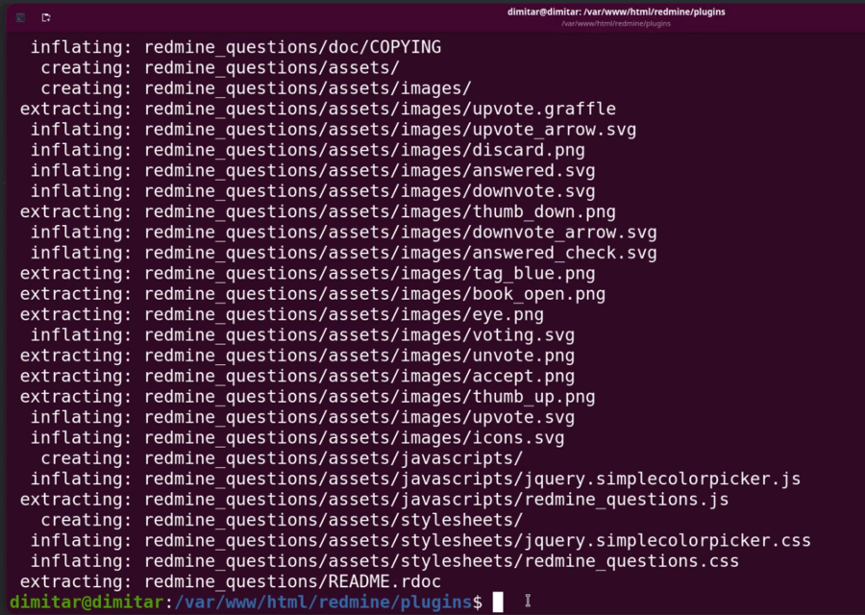Click the window title dimitar@dimitar: /var/www/html/redmine/plugins

616,12
